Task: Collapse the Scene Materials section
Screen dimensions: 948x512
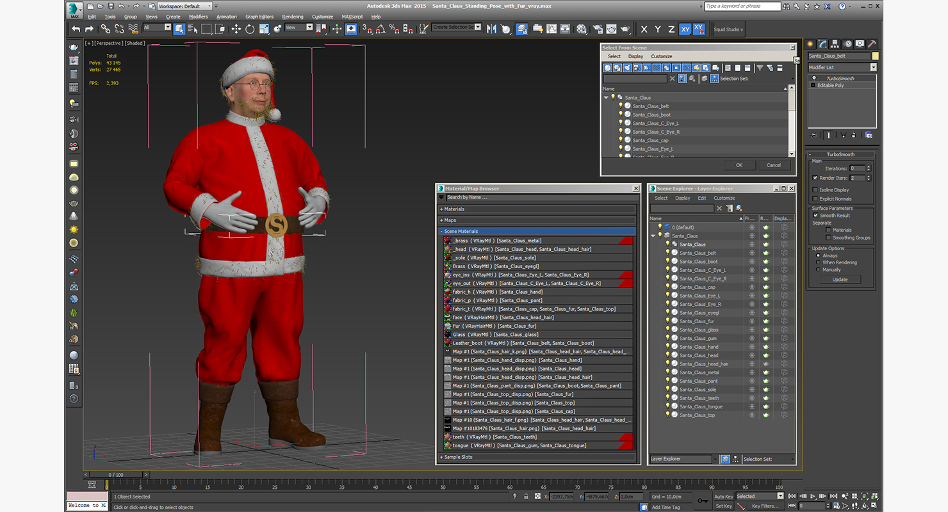Action: point(537,231)
